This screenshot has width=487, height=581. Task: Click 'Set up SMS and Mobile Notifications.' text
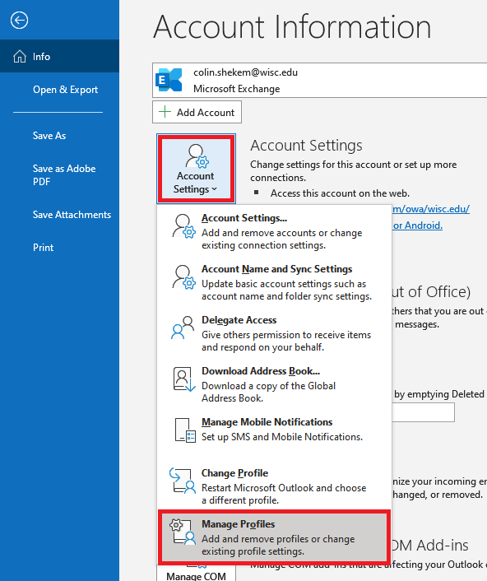[282, 437]
